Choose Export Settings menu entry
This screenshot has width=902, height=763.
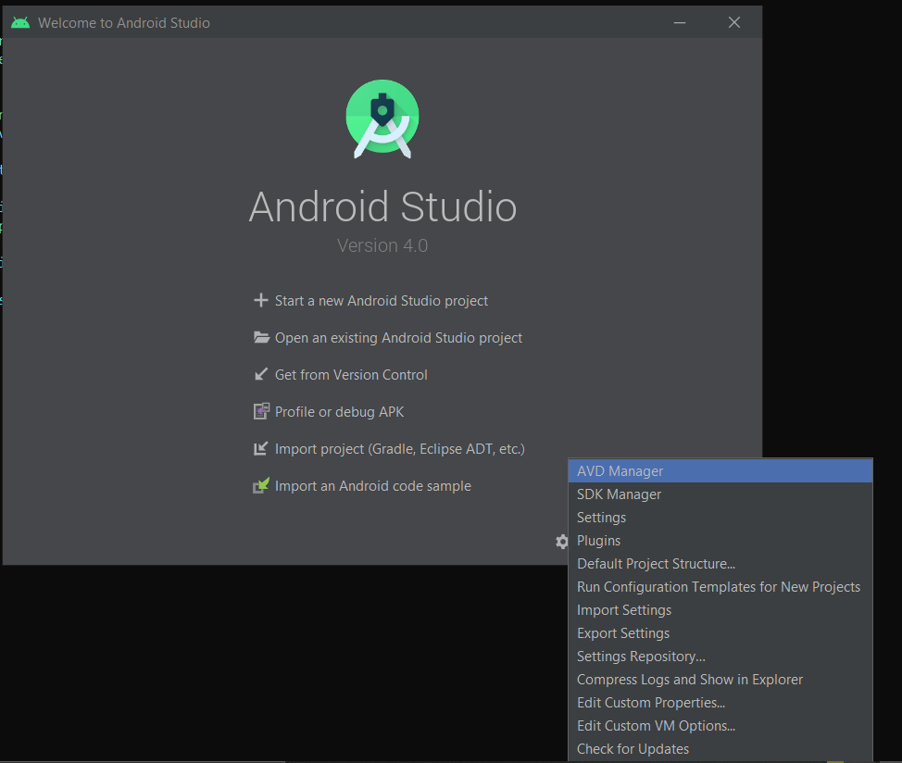click(720, 633)
